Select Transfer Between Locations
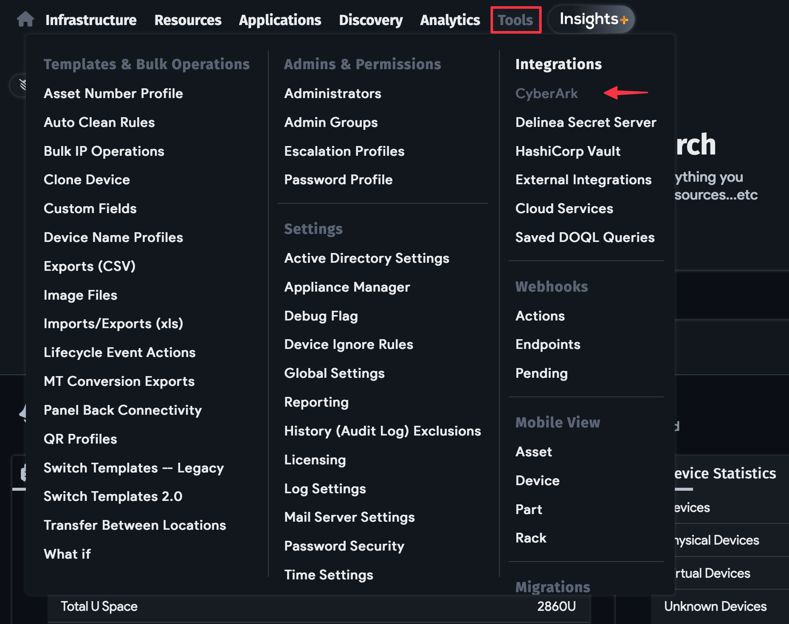789x624 pixels. pyautogui.click(x=135, y=525)
